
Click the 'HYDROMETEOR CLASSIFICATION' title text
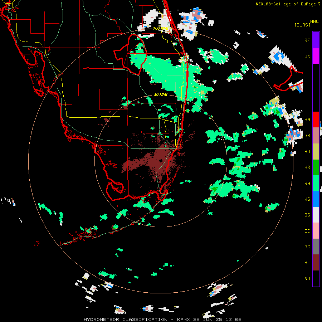coord(126,319)
